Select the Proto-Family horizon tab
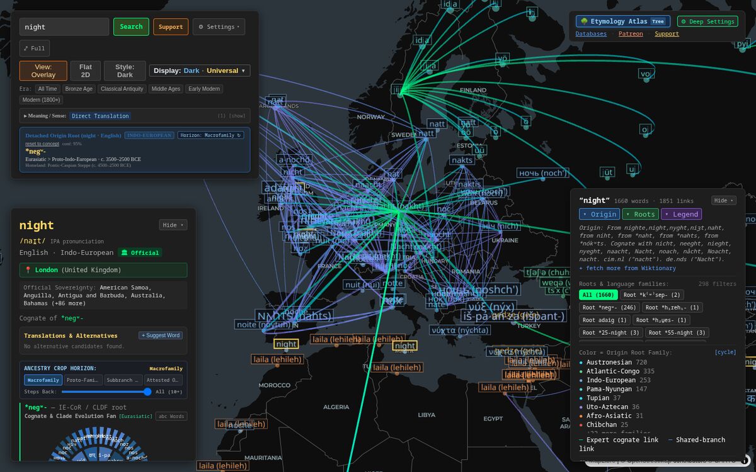Image resolution: width=756 pixels, height=472 pixels. (83, 380)
